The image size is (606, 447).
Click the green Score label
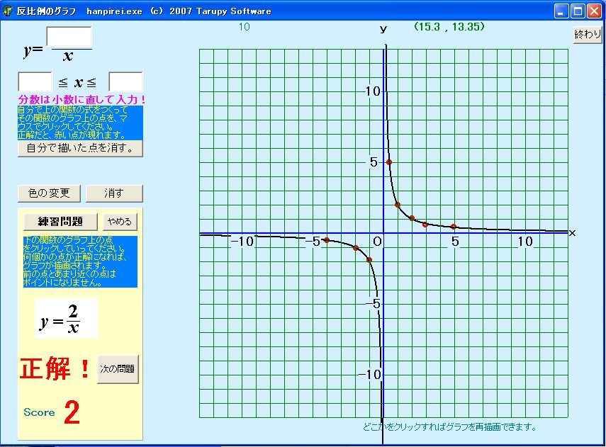pos(39,412)
